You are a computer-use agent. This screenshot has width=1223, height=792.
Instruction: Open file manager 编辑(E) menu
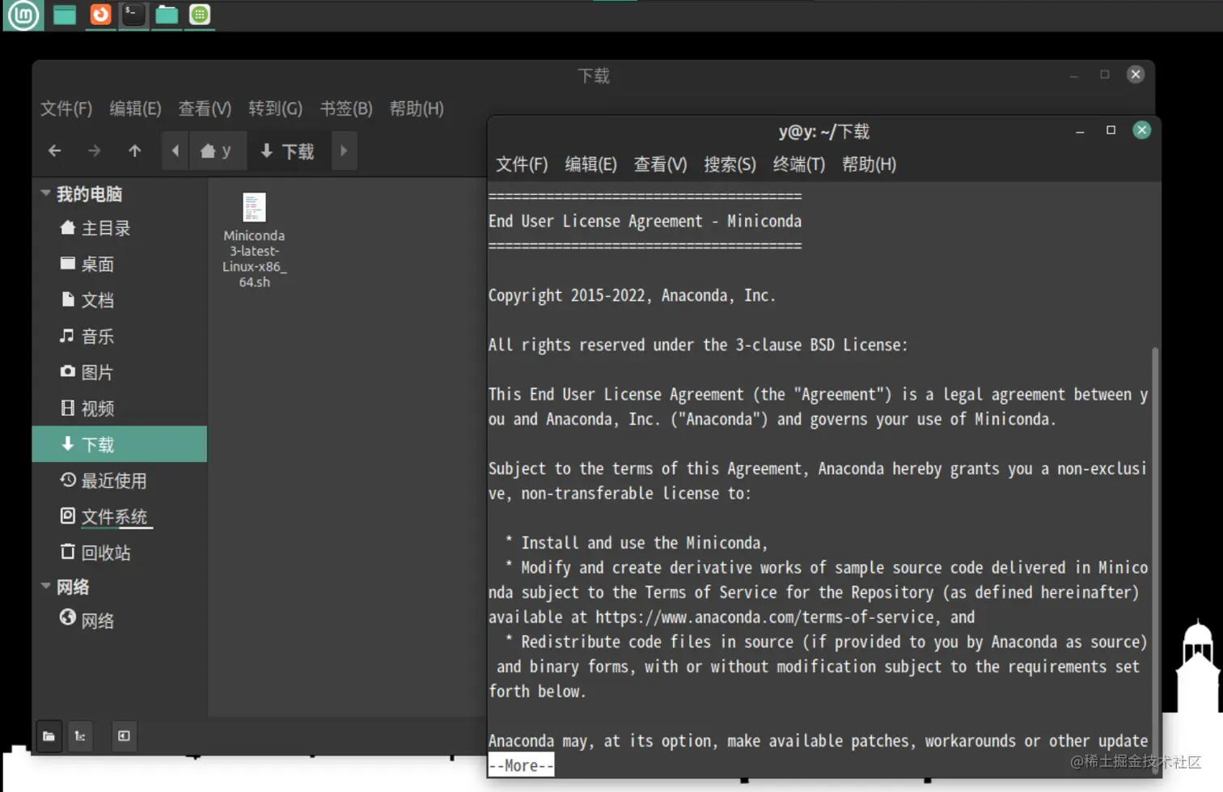click(x=135, y=108)
